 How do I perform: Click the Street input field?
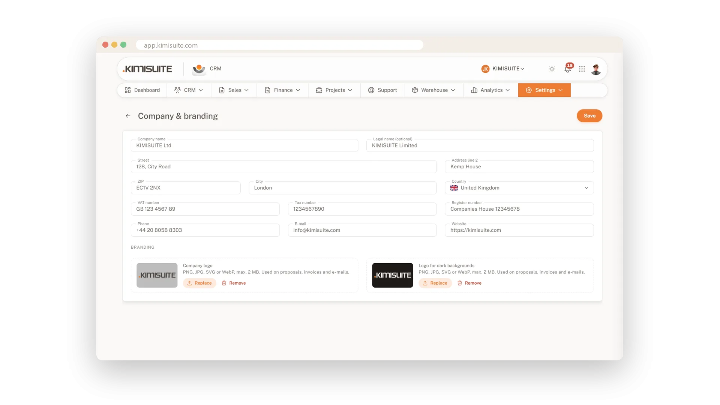point(283,166)
